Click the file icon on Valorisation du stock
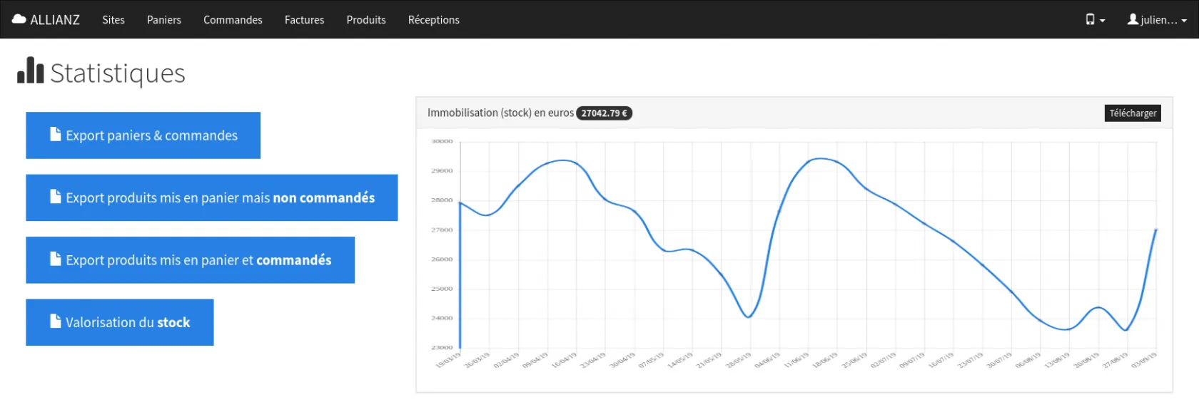The width and height of the screenshot is (1199, 417). pyautogui.click(x=56, y=321)
